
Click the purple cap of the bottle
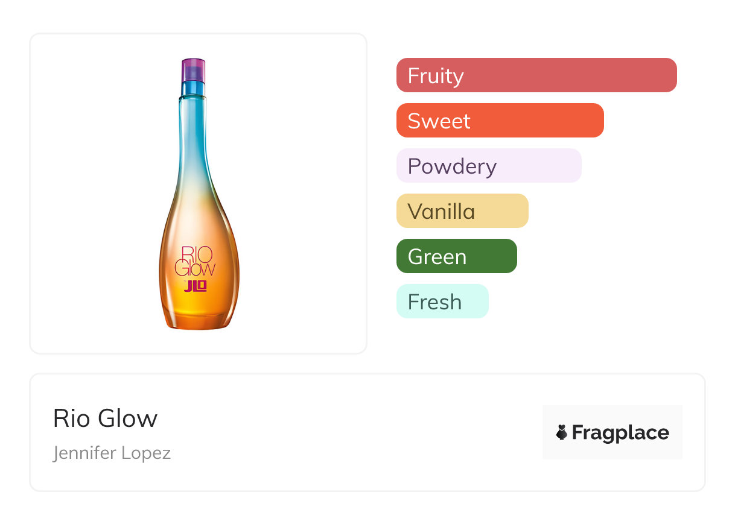[193, 66]
